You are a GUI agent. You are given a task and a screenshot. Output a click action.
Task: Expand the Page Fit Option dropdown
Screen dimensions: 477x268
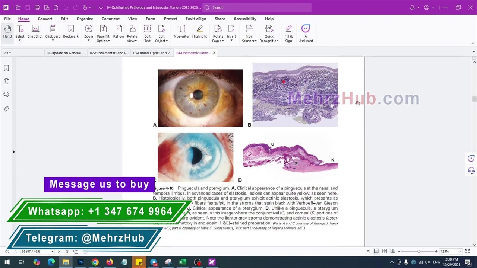[103, 41]
